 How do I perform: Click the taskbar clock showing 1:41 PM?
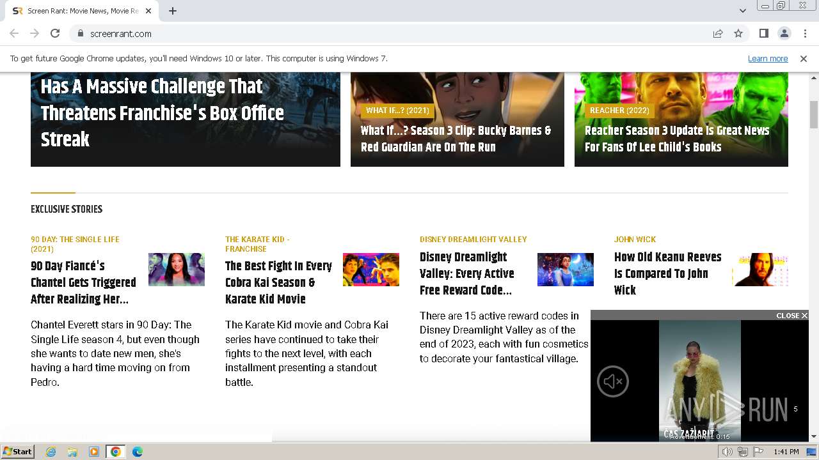pos(786,452)
